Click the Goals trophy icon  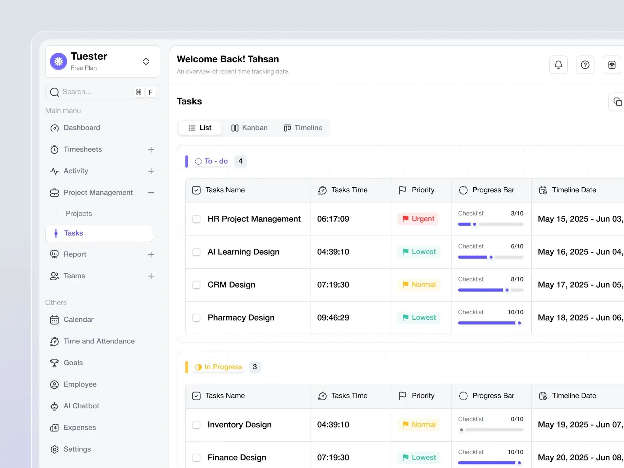coord(54,363)
